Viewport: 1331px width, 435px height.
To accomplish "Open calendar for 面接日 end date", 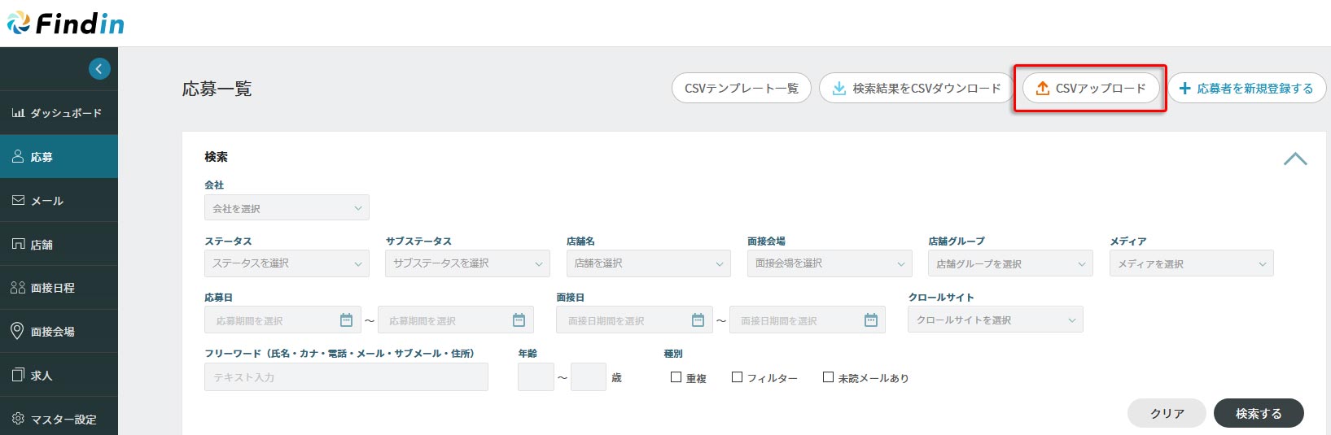I will coord(870,320).
